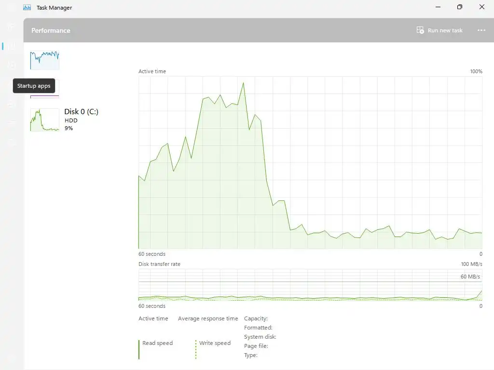The width and height of the screenshot is (494, 370).
Task: Open the Users sidebar icon
Action: pyautogui.click(x=12, y=103)
